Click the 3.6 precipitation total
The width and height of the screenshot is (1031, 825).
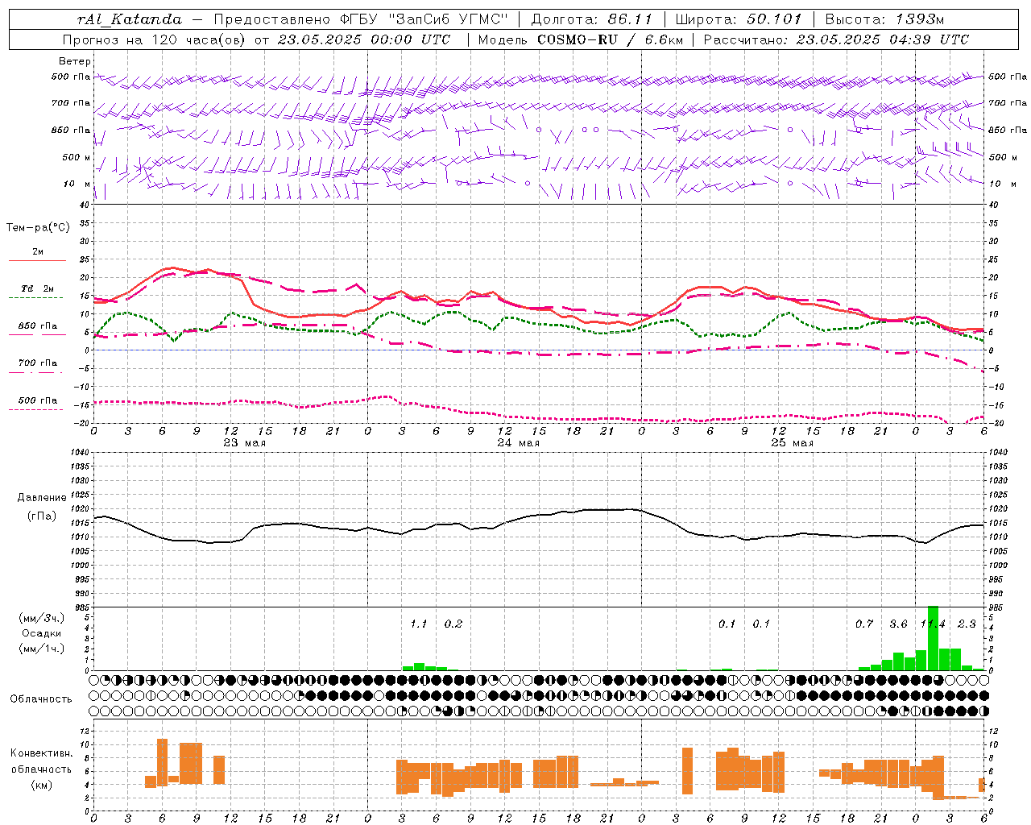[898, 624]
